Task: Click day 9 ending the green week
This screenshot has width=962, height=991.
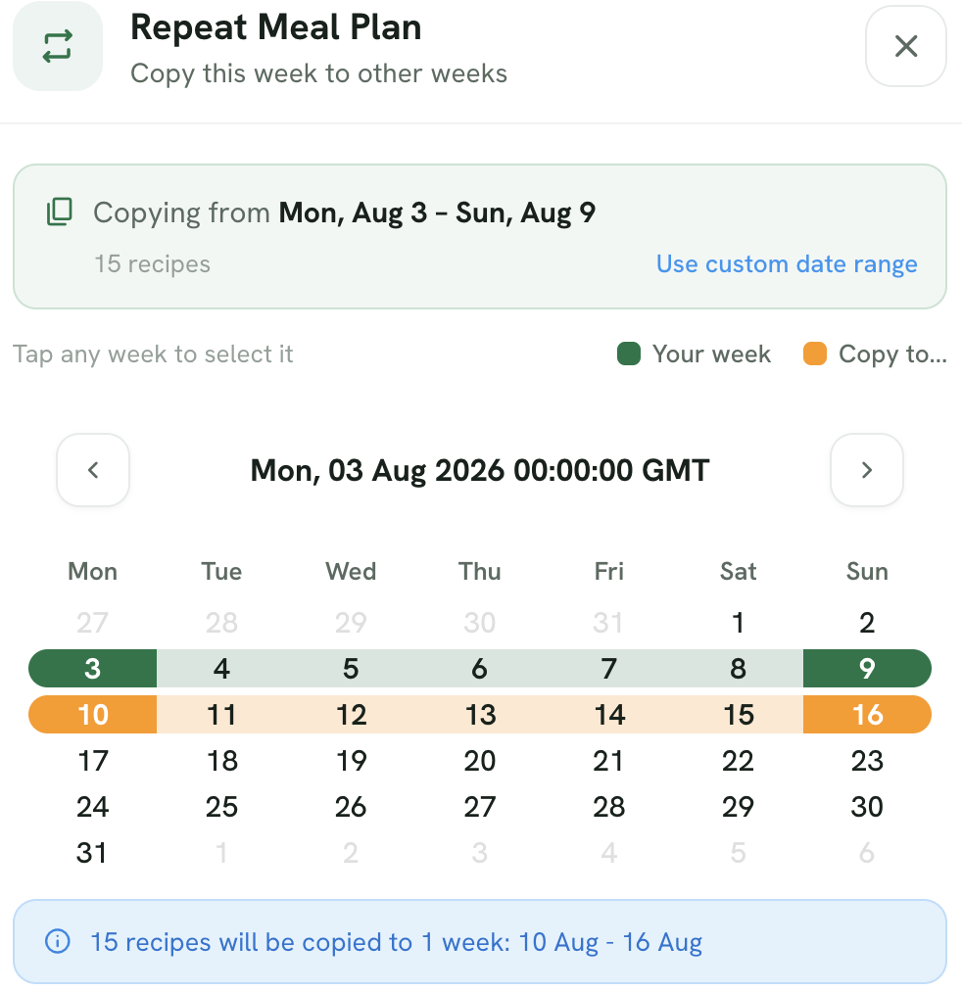Action: coord(867,668)
